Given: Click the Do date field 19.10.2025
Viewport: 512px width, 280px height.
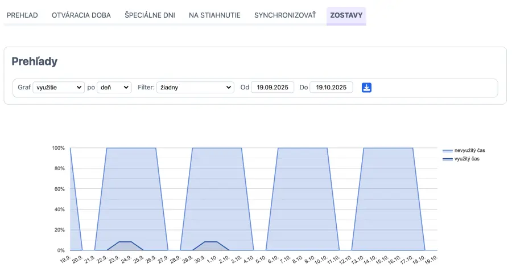Looking at the screenshot, I should click(331, 88).
